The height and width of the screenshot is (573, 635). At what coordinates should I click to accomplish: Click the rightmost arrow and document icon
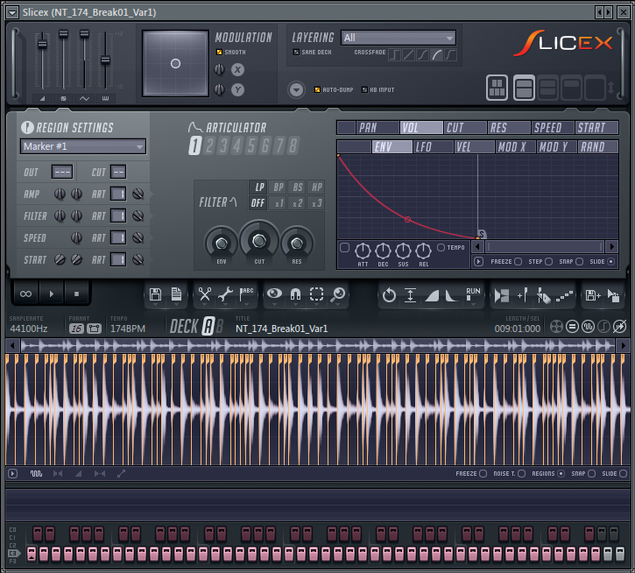click(613, 295)
